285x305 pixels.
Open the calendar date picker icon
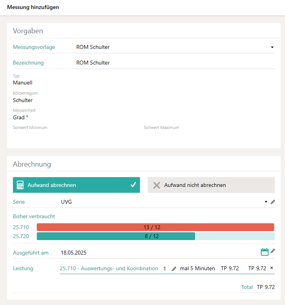coord(265,252)
